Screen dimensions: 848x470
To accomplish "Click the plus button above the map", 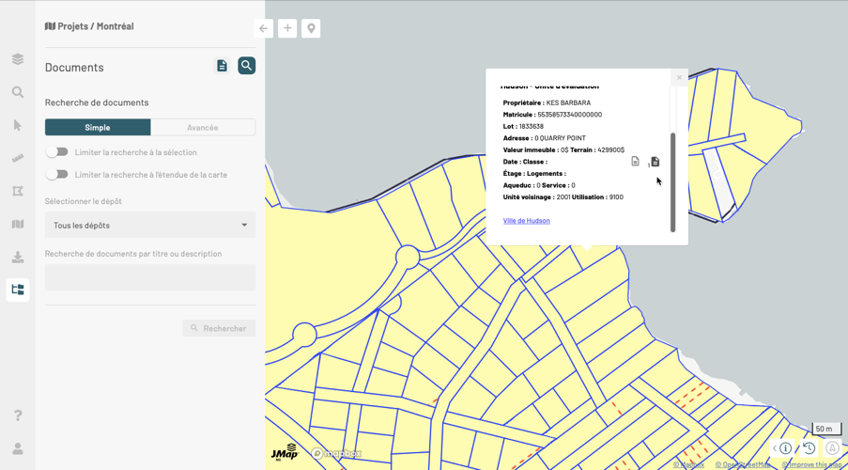I will [x=287, y=28].
